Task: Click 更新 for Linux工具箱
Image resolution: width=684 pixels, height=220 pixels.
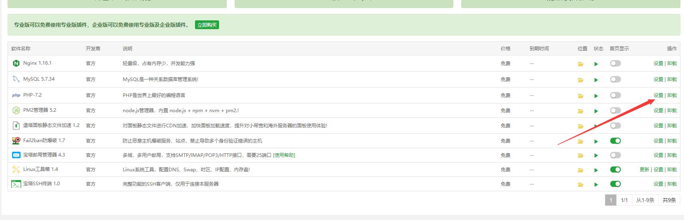Action: tap(644, 170)
